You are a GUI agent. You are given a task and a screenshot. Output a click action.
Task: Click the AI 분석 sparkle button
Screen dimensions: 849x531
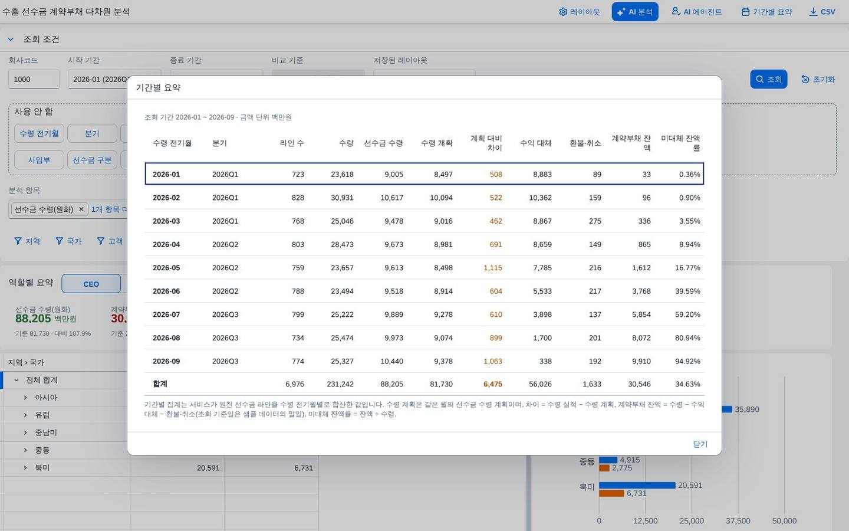[634, 12]
